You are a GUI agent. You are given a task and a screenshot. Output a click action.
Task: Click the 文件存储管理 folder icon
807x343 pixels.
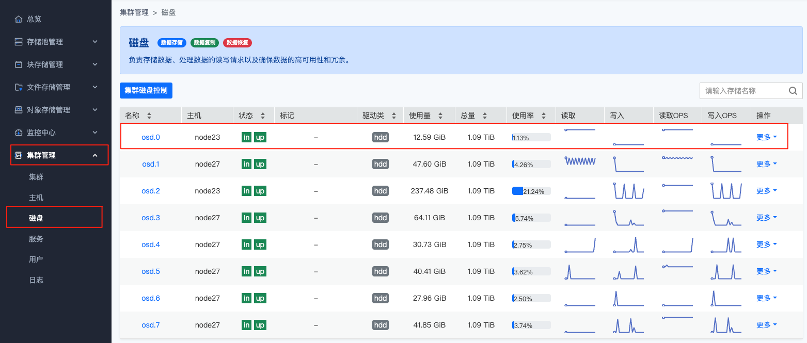19,87
